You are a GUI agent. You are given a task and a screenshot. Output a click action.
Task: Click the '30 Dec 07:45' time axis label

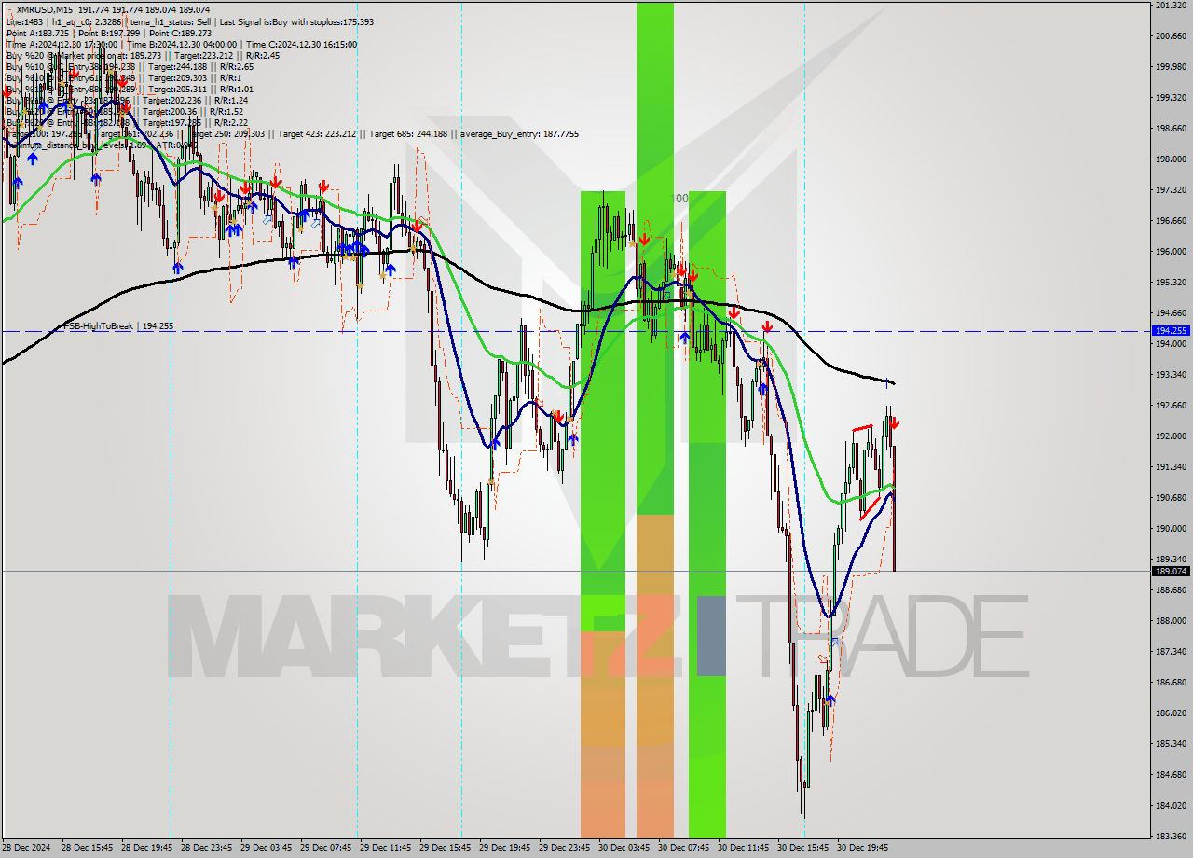[x=683, y=849]
